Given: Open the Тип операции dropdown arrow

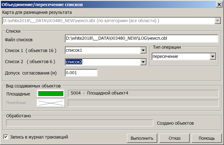Looking at the screenshot, I should [212, 57].
